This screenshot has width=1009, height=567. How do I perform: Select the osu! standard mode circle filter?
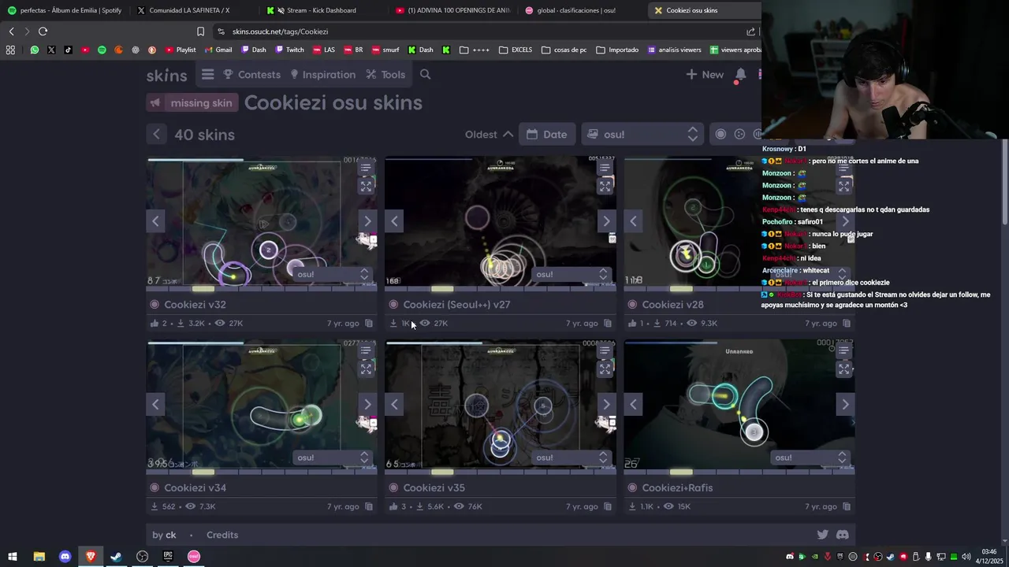click(x=720, y=134)
